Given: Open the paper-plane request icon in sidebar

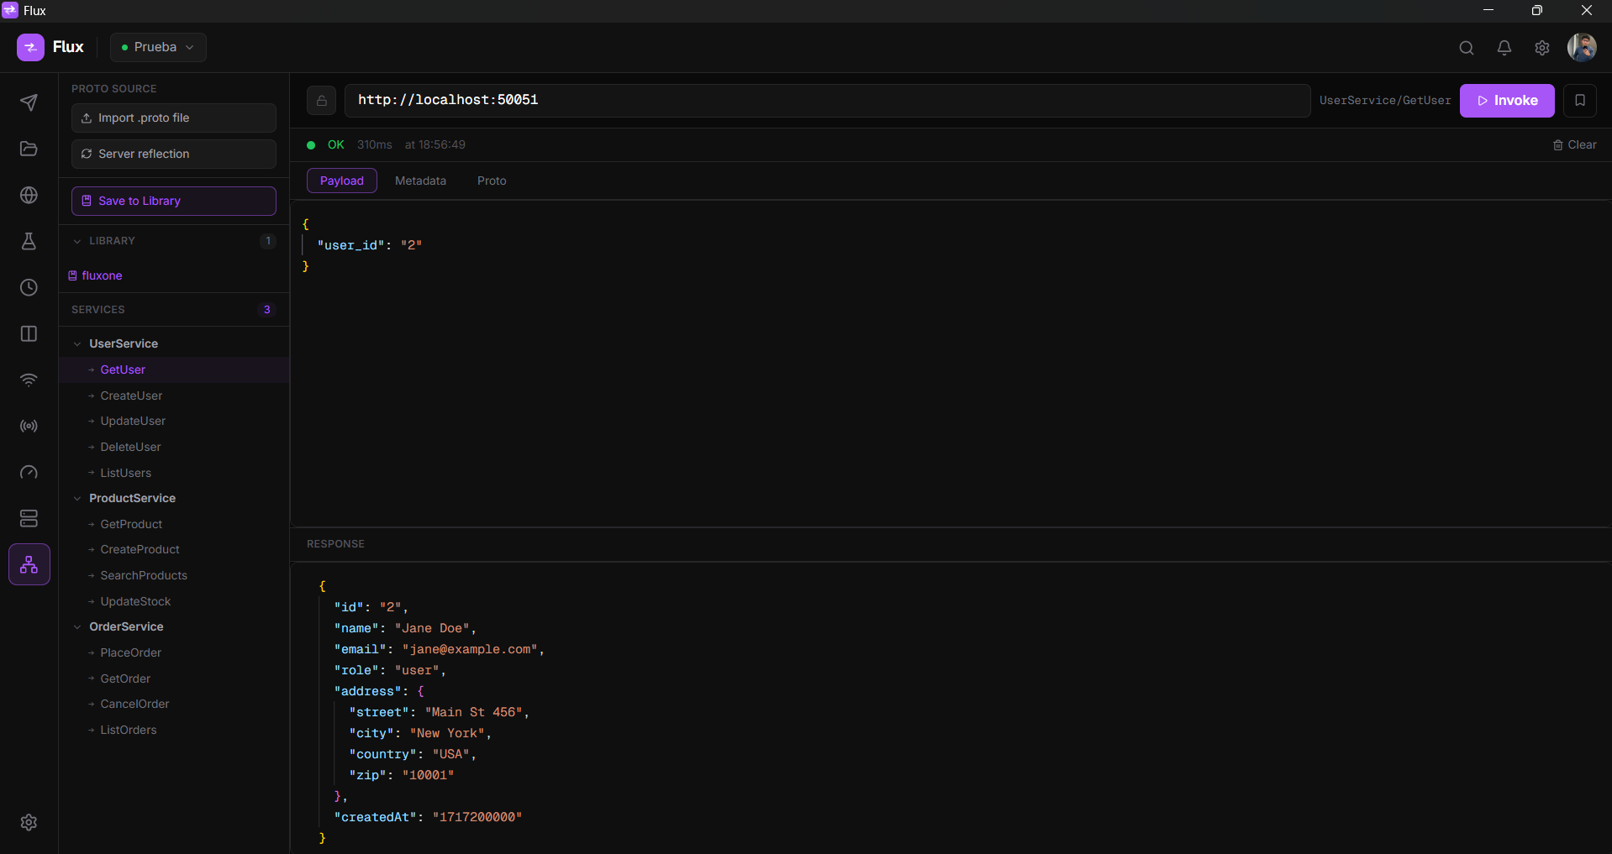Looking at the screenshot, I should click(29, 102).
